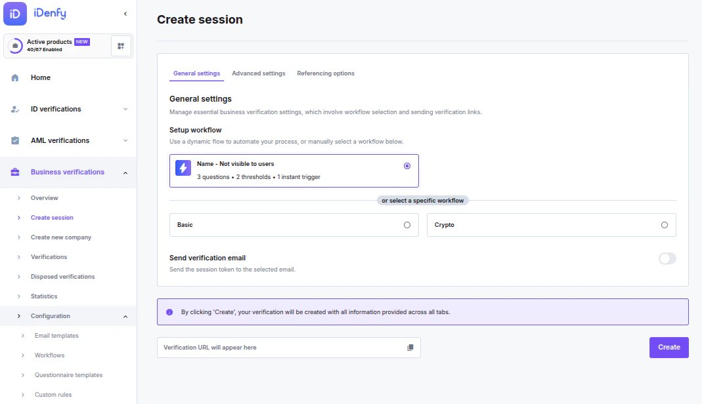Viewport: 702px width, 404px height.
Task: Click the Active products progress ring
Action: pyautogui.click(x=15, y=45)
